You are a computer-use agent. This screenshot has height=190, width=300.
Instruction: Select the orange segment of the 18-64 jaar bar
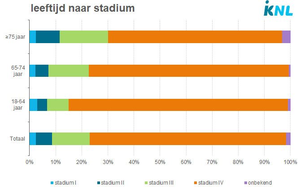(178, 105)
